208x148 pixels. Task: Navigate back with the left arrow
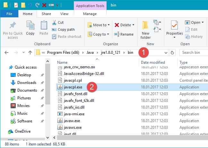(x=6, y=53)
